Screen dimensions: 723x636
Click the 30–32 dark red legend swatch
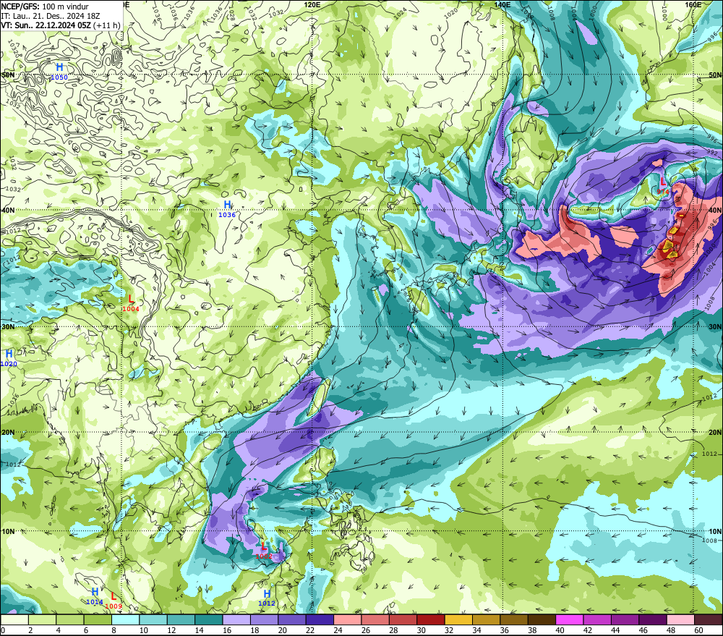(431, 619)
